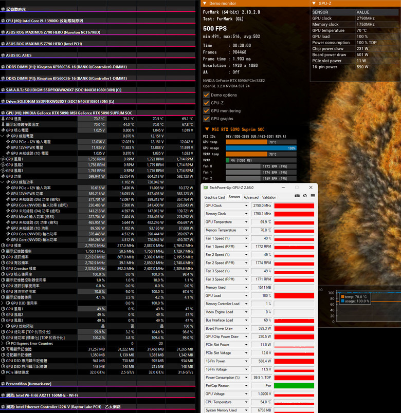
Task: Click sensor icon of GPU [#0] NVIDIA GeForce RTX 5090 header
Action: tap(3, 113)
